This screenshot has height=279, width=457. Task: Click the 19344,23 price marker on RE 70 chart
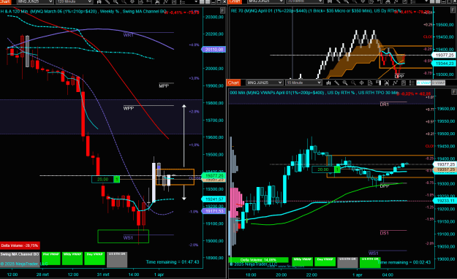click(444, 64)
